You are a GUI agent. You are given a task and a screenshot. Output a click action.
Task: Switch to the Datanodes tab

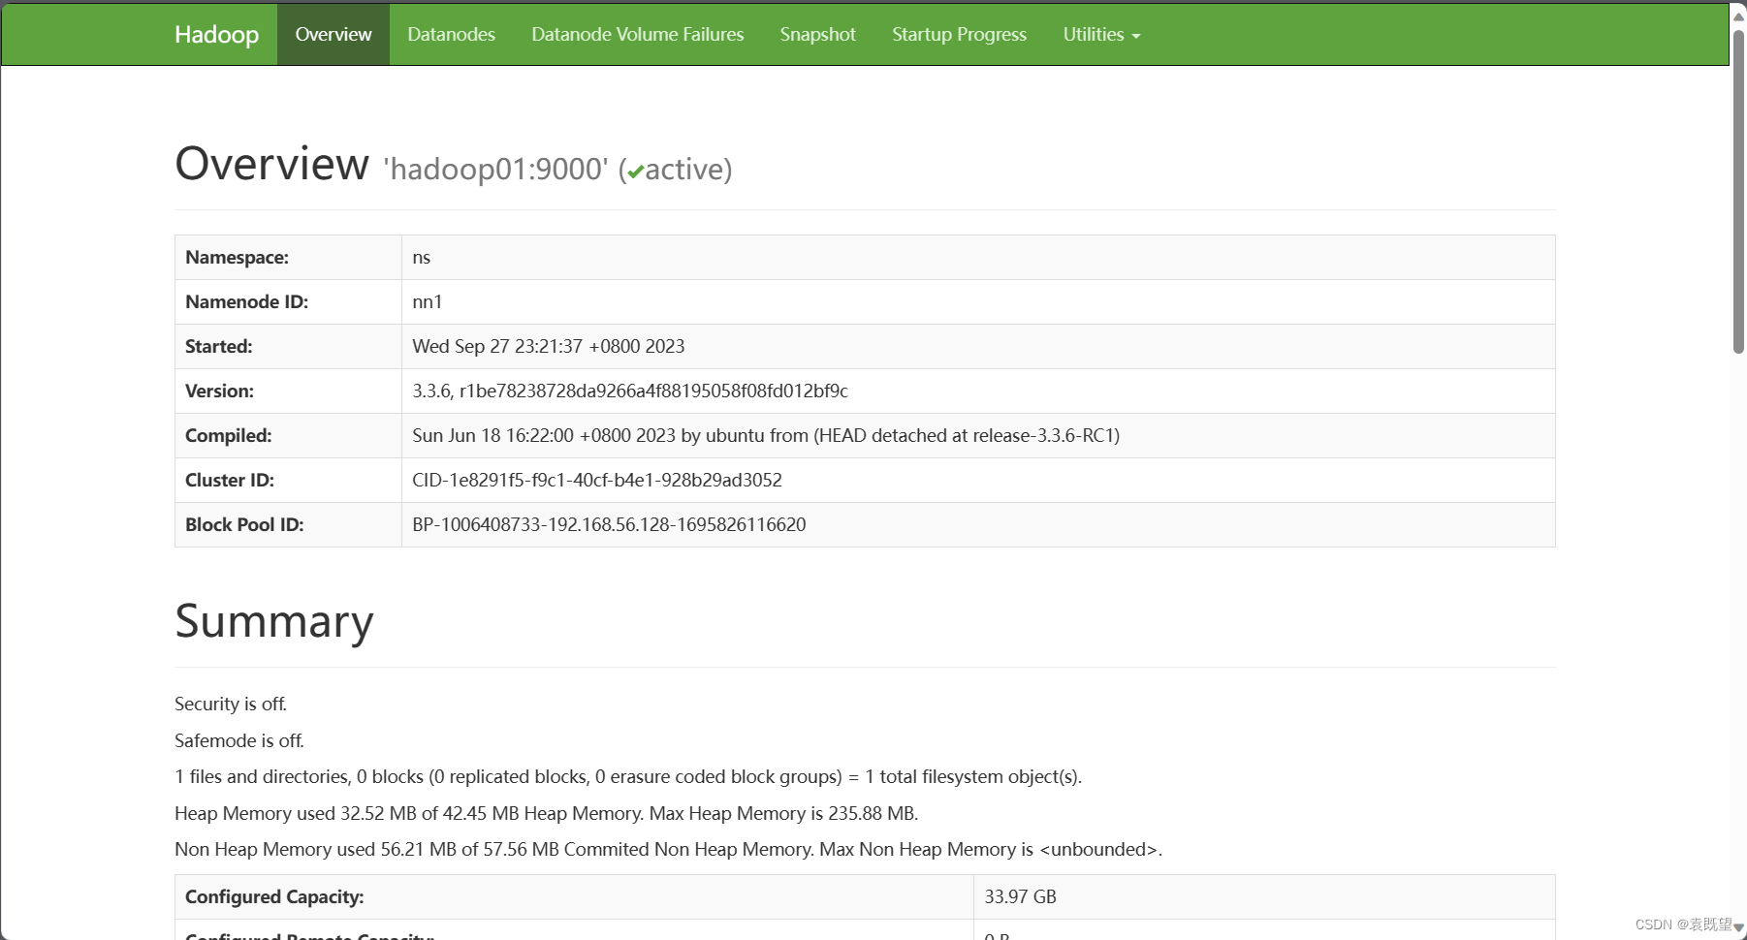[x=451, y=34]
